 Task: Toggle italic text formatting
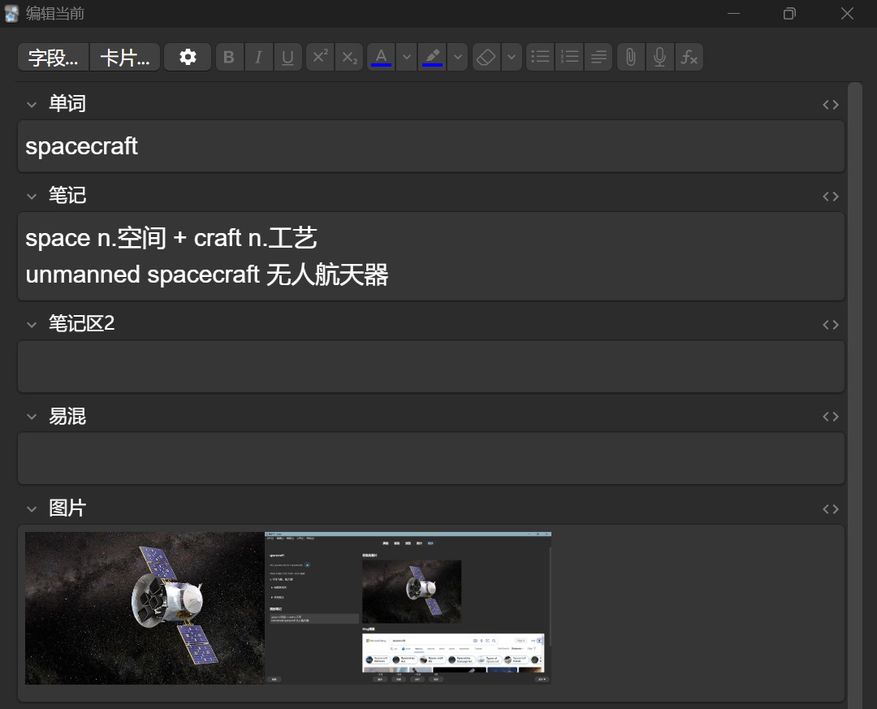coord(258,58)
